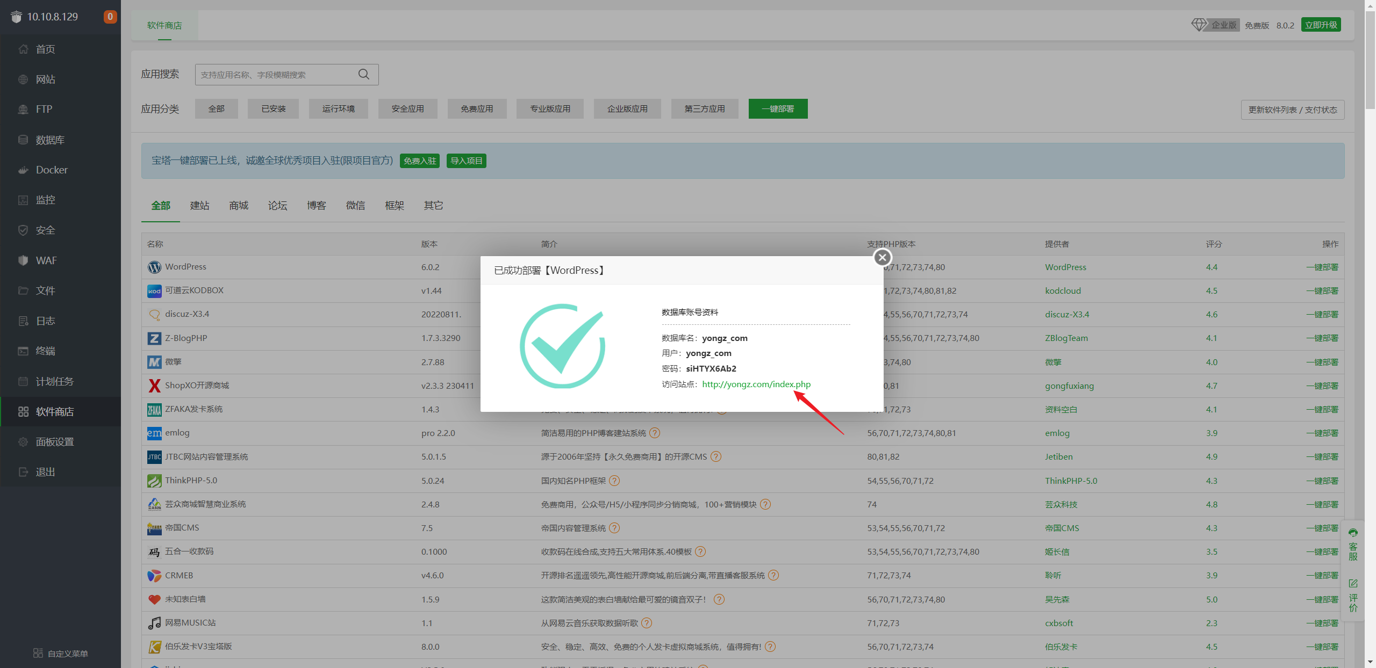Click help icon beside JTBC description
1376x668 pixels.
pyautogui.click(x=716, y=456)
